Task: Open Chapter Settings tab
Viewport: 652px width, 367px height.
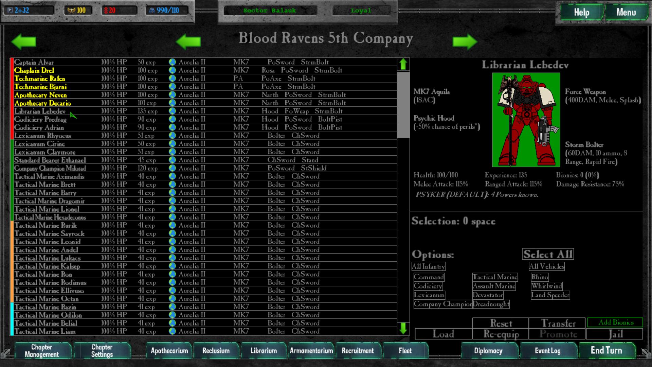Action: 102,351
